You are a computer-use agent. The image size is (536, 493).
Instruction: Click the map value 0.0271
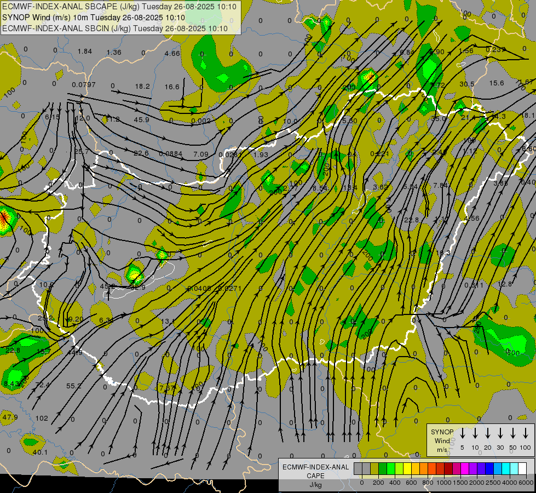(x=230, y=289)
